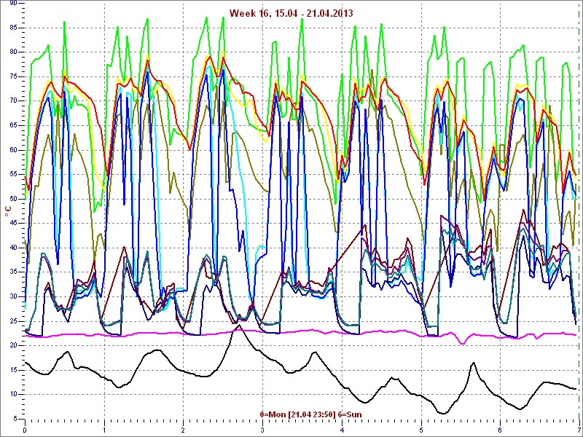Click the y-axis value 20
The height and width of the screenshot is (437, 583).
click(13, 345)
